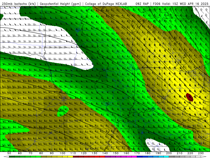Pick the dark maroon swatch right of the 110 mark

click(x=76, y=156)
